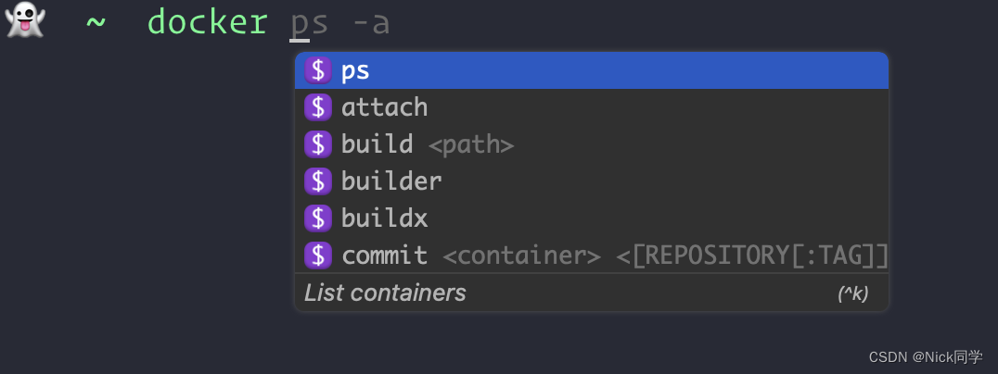Select builder from the suggestions

click(391, 181)
